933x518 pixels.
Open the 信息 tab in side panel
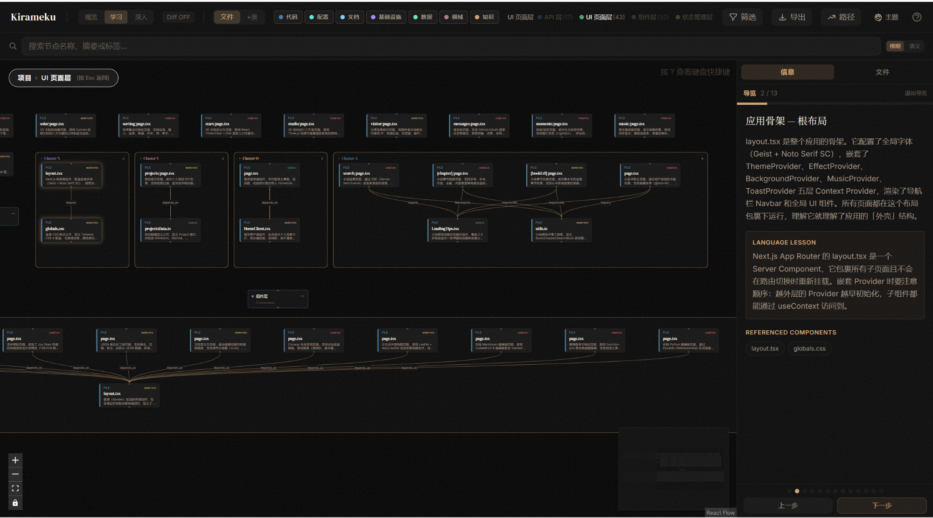[787, 72]
